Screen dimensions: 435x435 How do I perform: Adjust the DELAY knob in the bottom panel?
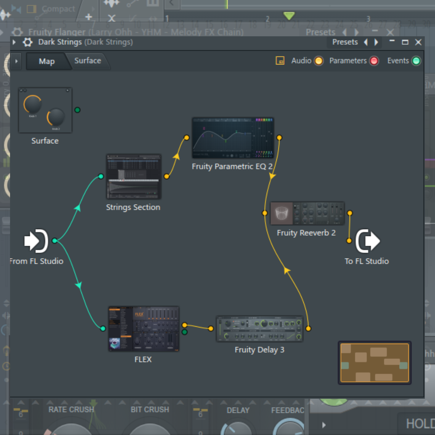click(238, 428)
